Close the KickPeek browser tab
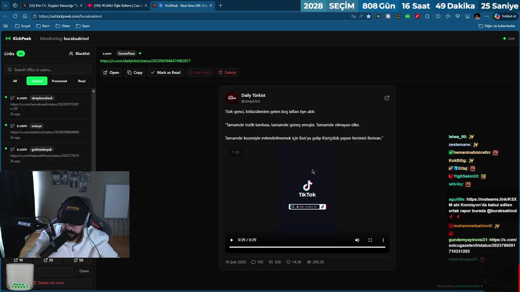The image size is (520, 292). pos(210,5)
